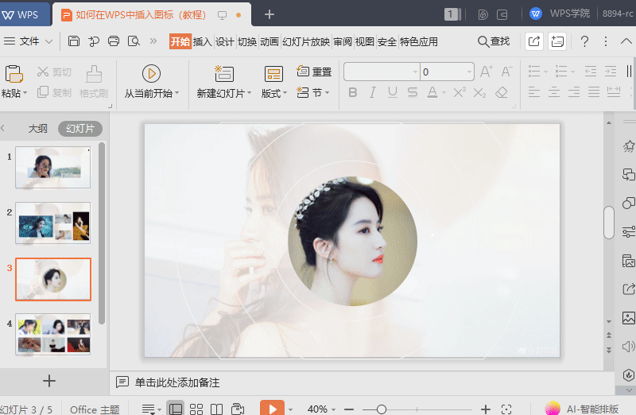This screenshot has height=415, width=636.
Task: Toggle Italic formatting
Action: pyautogui.click(x=372, y=92)
